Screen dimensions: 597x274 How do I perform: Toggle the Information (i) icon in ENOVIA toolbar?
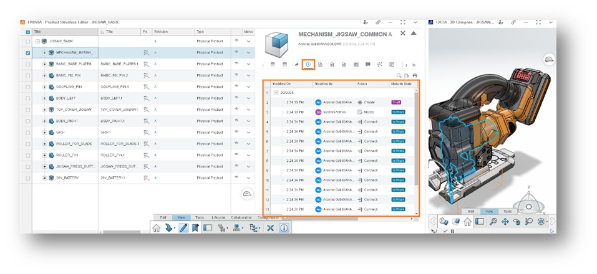coord(284,228)
